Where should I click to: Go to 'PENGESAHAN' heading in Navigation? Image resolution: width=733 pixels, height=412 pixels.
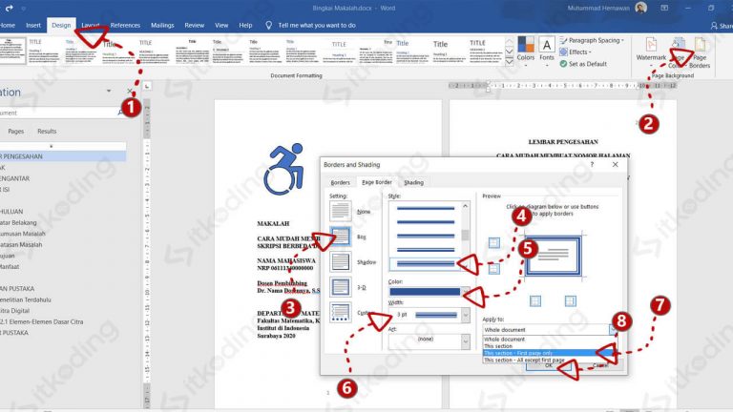pyautogui.click(x=61, y=156)
